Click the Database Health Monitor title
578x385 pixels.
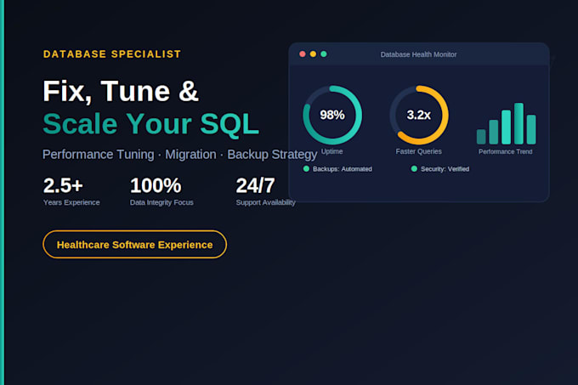point(418,54)
